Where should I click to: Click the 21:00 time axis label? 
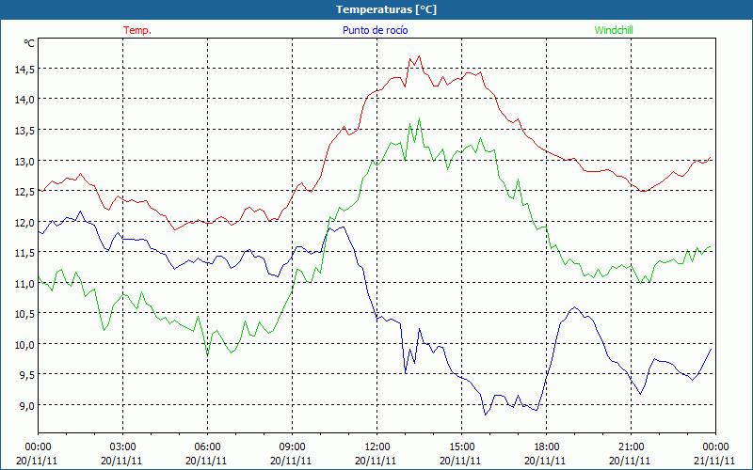coord(631,447)
